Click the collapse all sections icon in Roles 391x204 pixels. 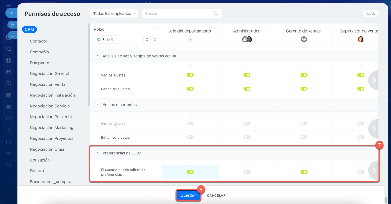147,40
